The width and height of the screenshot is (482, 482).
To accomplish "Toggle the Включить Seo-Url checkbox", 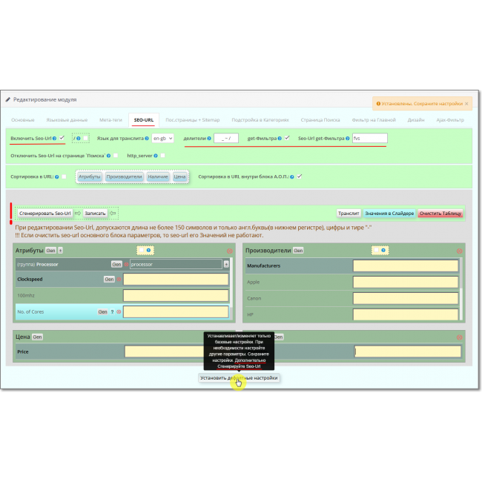I will (62, 138).
